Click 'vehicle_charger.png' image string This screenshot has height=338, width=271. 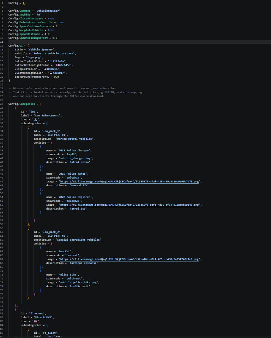[75, 158]
